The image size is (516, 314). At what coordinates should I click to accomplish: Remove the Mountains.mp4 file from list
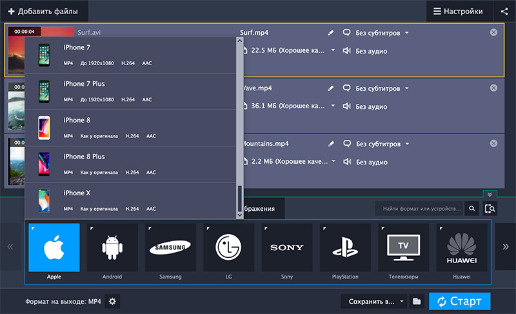click(x=493, y=143)
